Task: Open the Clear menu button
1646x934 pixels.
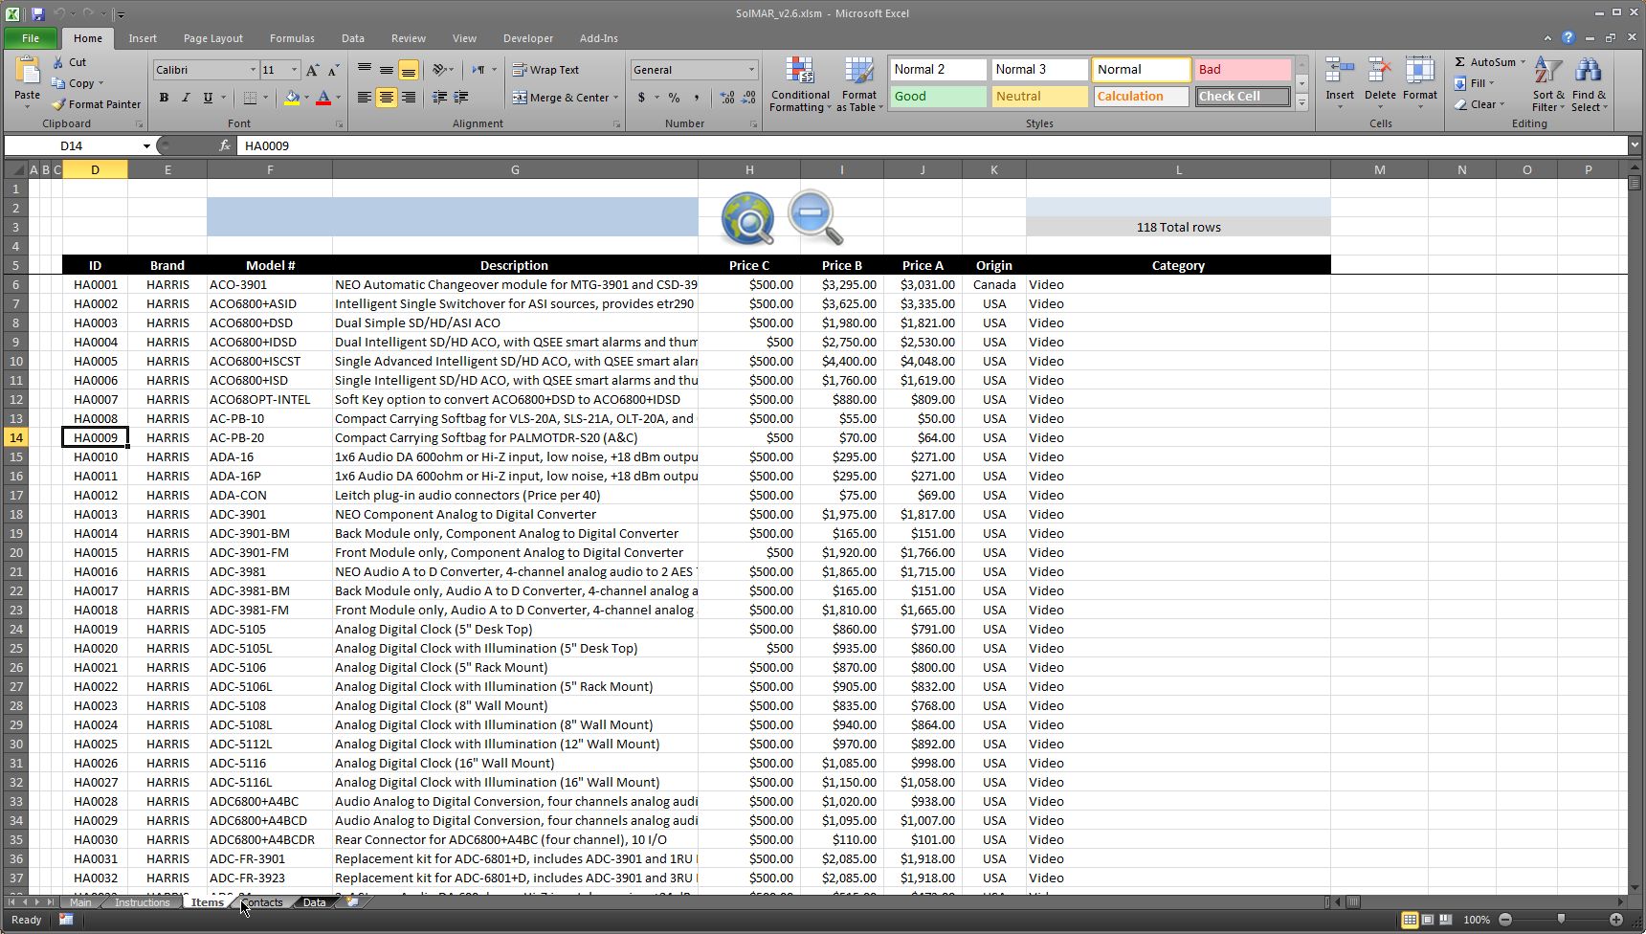Action: pyautogui.click(x=1479, y=104)
